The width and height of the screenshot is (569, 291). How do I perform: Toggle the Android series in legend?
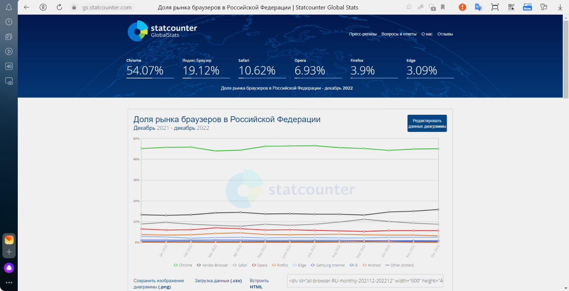(372, 265)
